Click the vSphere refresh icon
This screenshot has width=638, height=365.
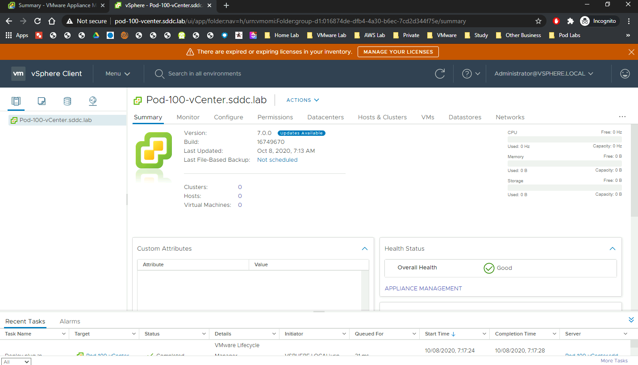pyautogui.click(x=440, y=74)
